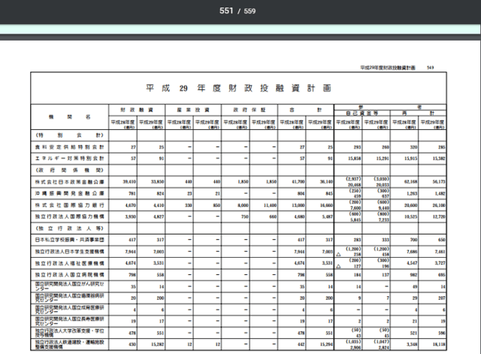The width and height of the screenshot is (481, 354).
Task: Click the エネルギー対策特別会計 row label
Action: pyautogui.click(x=70, y=159)
